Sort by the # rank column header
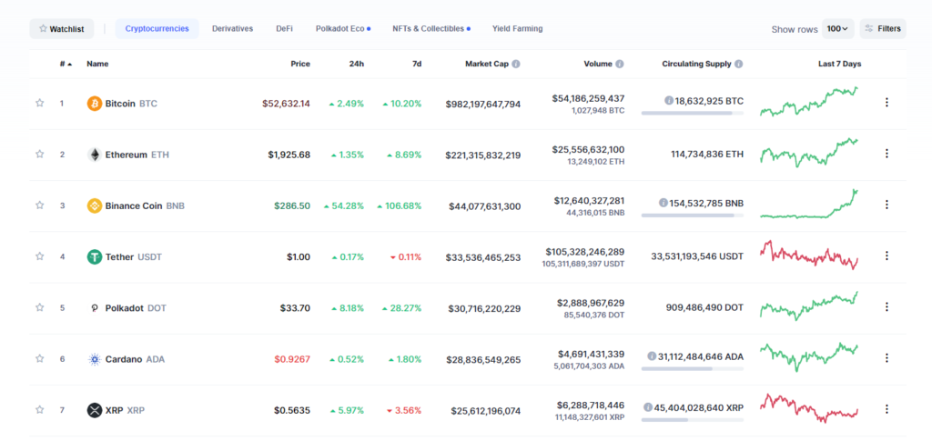932x441 pixels. point(66,64)
